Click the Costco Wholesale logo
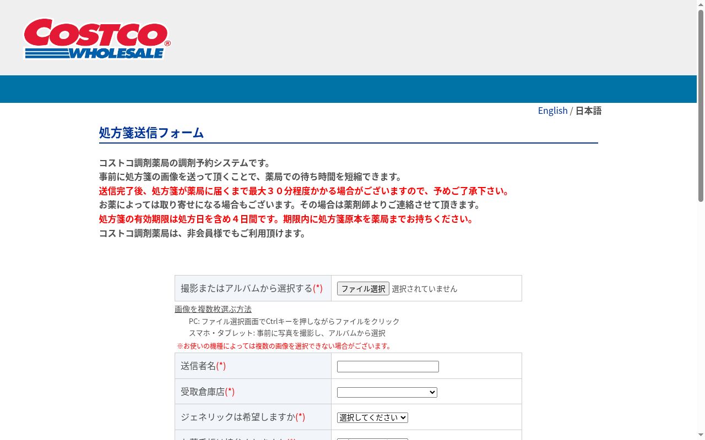This screenshot has height=440, width=705. (97, 38)
